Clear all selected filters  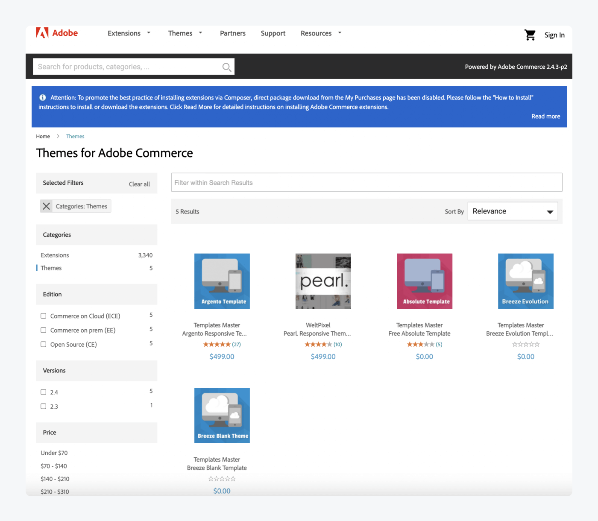[x=139, y=184]
